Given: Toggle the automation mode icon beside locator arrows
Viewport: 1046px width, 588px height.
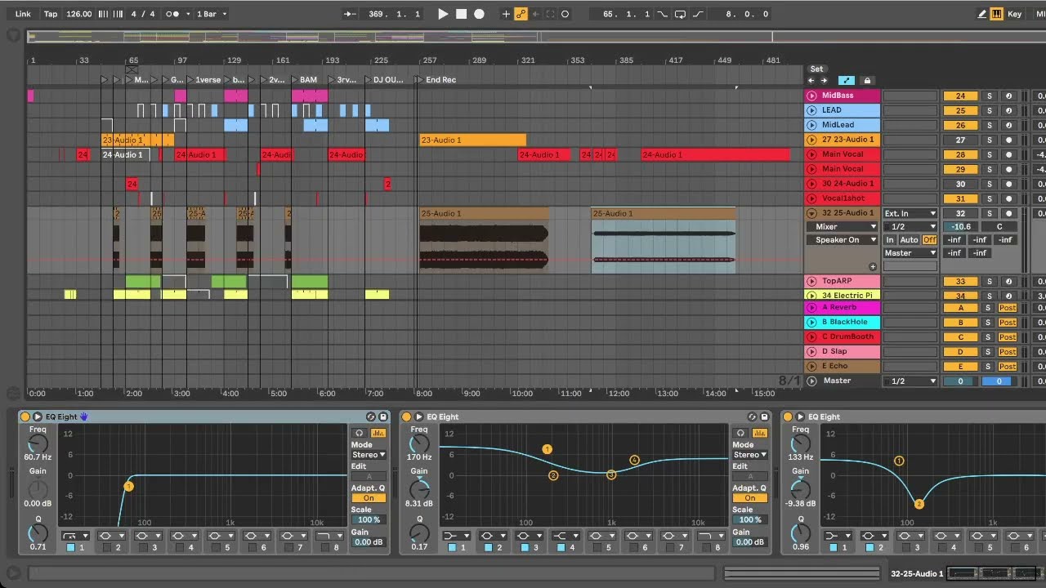Looking at the screenshot, I should click(847, 81).
